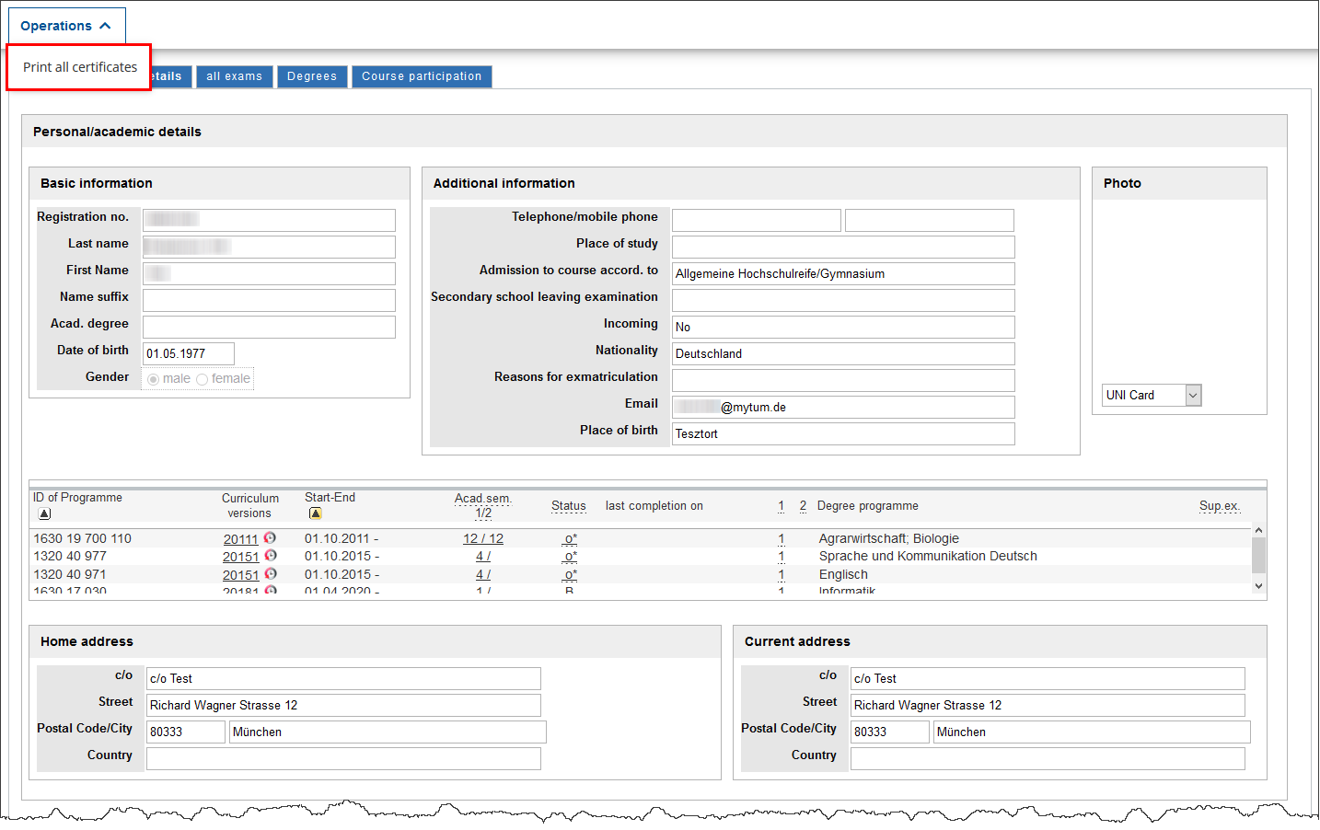Choose Print all certificates menu entry
1320x830 pixels.
[80, 67]
